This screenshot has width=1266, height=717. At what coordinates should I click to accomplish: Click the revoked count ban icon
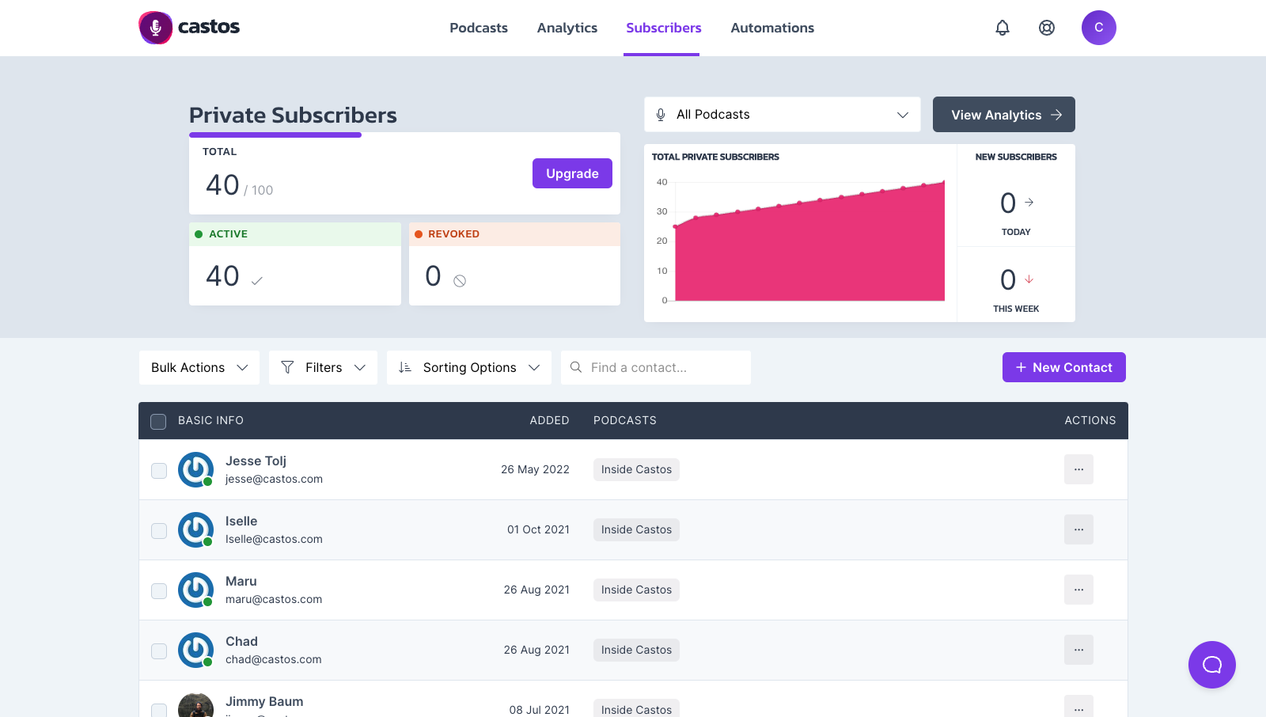point(460,280)
